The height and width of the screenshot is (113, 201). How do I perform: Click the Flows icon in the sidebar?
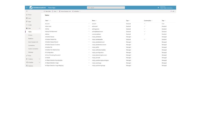click(27, 55)
